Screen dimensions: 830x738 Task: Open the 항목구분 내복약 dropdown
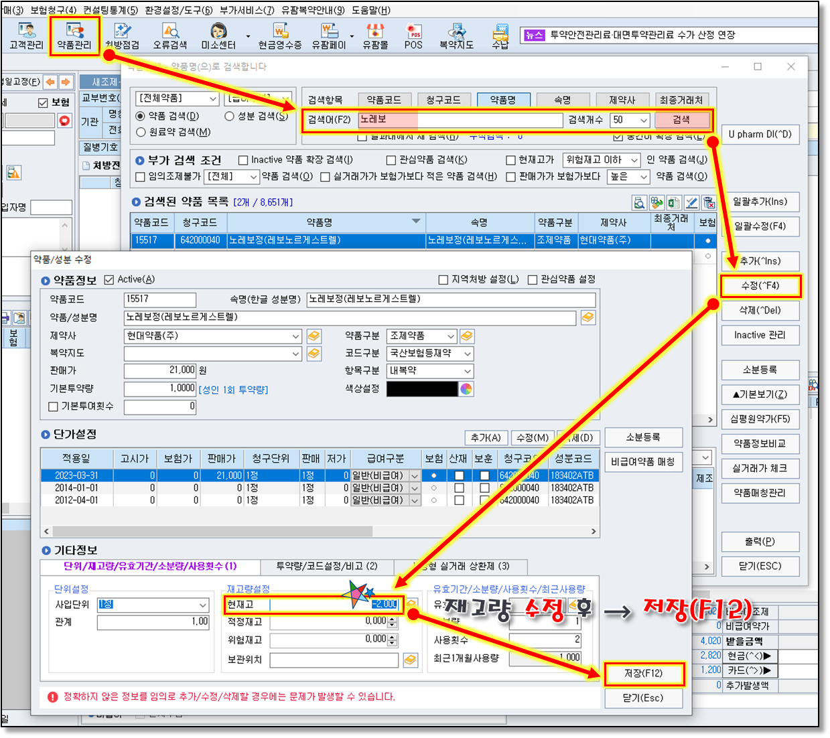click(430, 370)
